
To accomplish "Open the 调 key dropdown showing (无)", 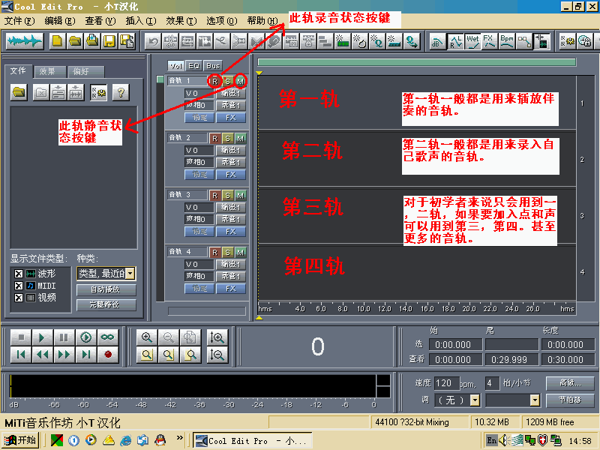I will pyautogui.click(x=475, y=400).
